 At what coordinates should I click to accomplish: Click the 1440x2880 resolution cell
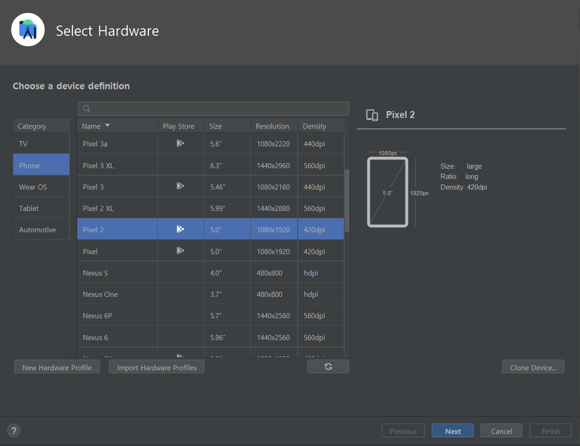tap(273, 208)
